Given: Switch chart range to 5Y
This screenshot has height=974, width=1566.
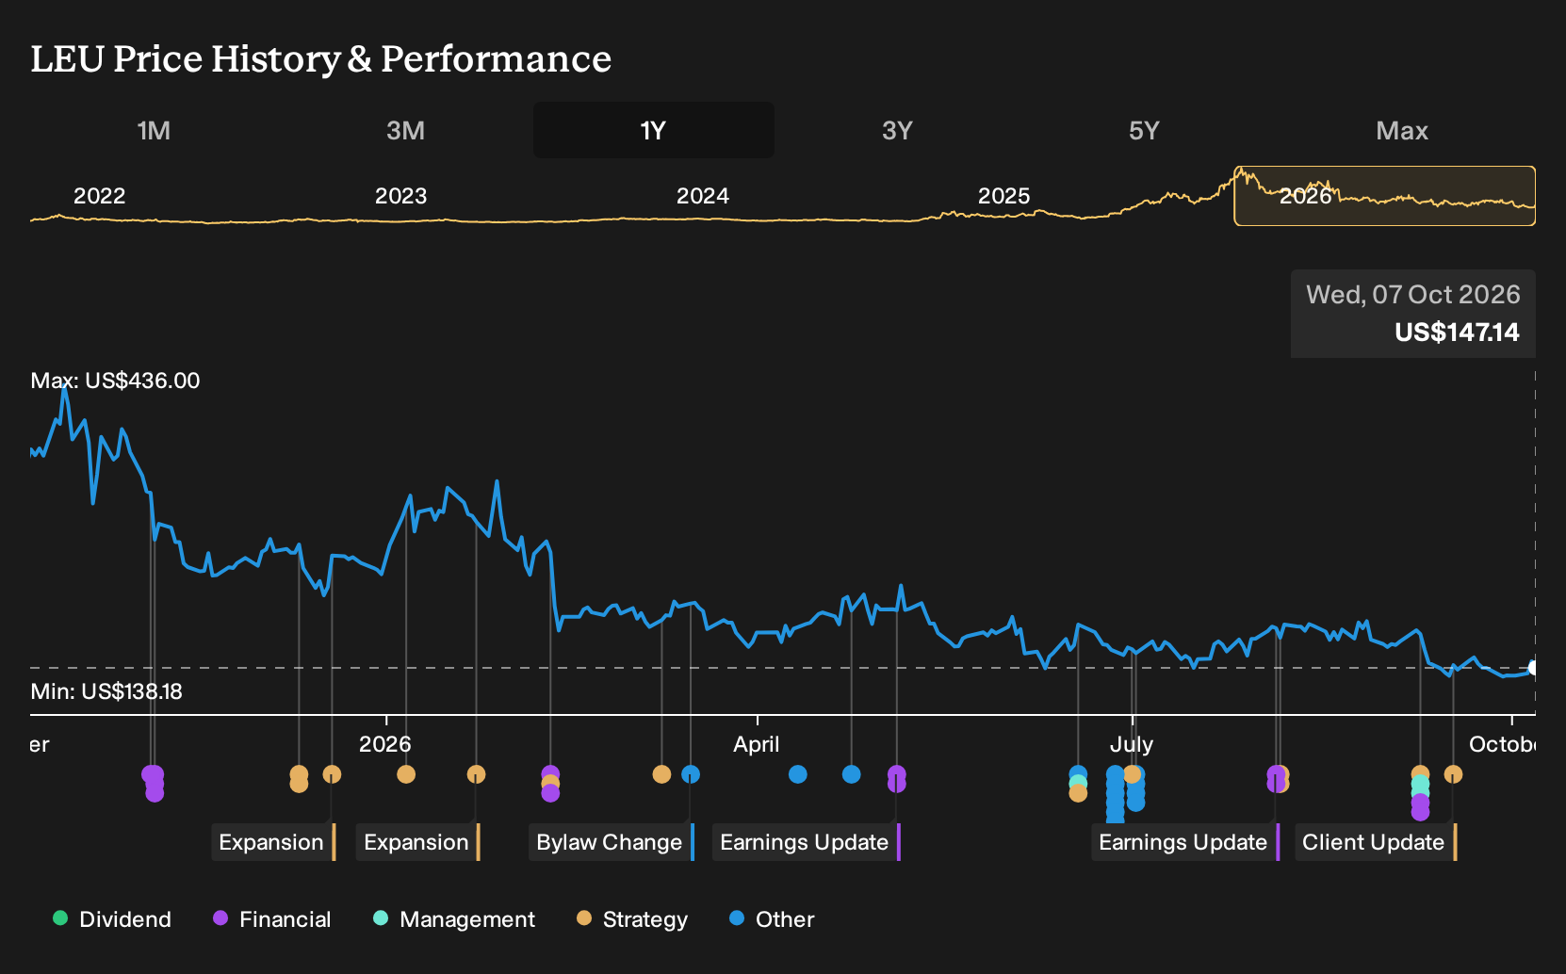Looking at the screenshot, I should (x=1144, y=130).
